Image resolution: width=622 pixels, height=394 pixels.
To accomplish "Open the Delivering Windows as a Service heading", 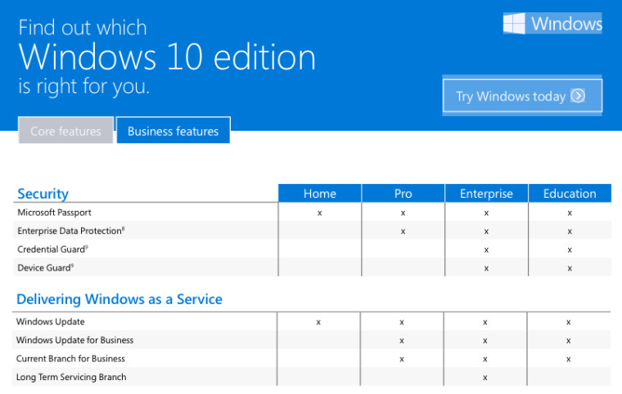I will click(x=119, y=299).
